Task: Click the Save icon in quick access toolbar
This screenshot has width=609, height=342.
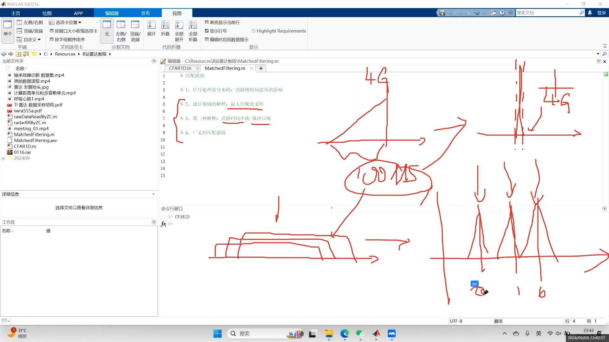Action: point(442,13)
